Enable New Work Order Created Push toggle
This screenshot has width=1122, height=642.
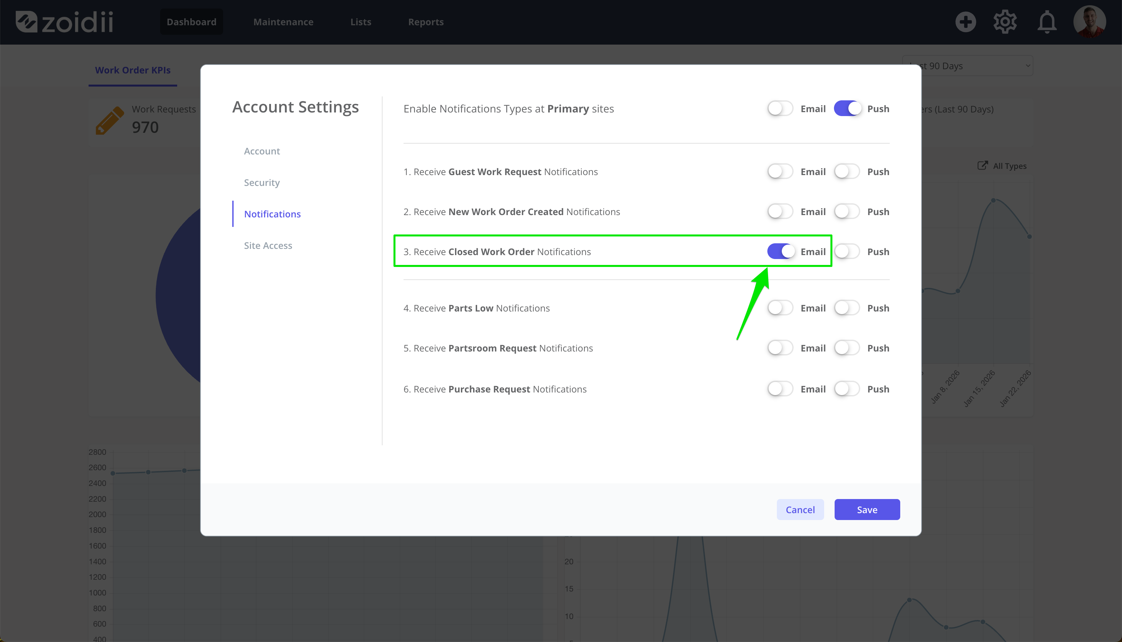click(847, 211)
